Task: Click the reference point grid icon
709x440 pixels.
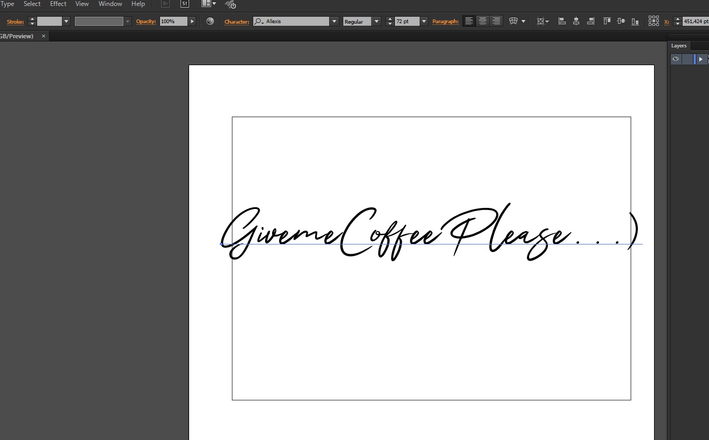Action: 654,20
